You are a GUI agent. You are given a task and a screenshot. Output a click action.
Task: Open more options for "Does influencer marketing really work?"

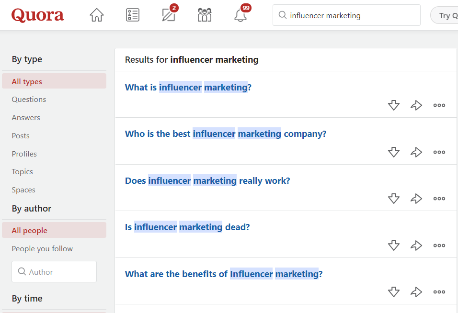click(x=439, y=199)
